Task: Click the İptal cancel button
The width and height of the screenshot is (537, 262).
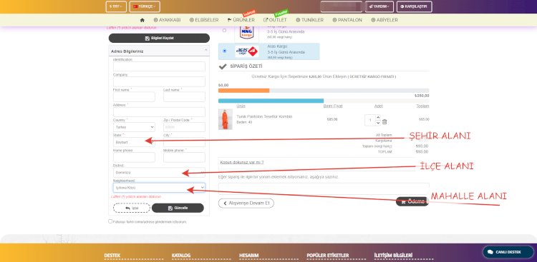Action: 132,208
